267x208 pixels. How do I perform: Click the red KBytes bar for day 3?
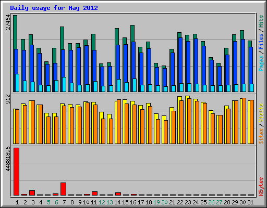click(x=32, y=193)
